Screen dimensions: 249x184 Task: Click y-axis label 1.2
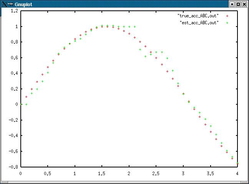point(14,11)
